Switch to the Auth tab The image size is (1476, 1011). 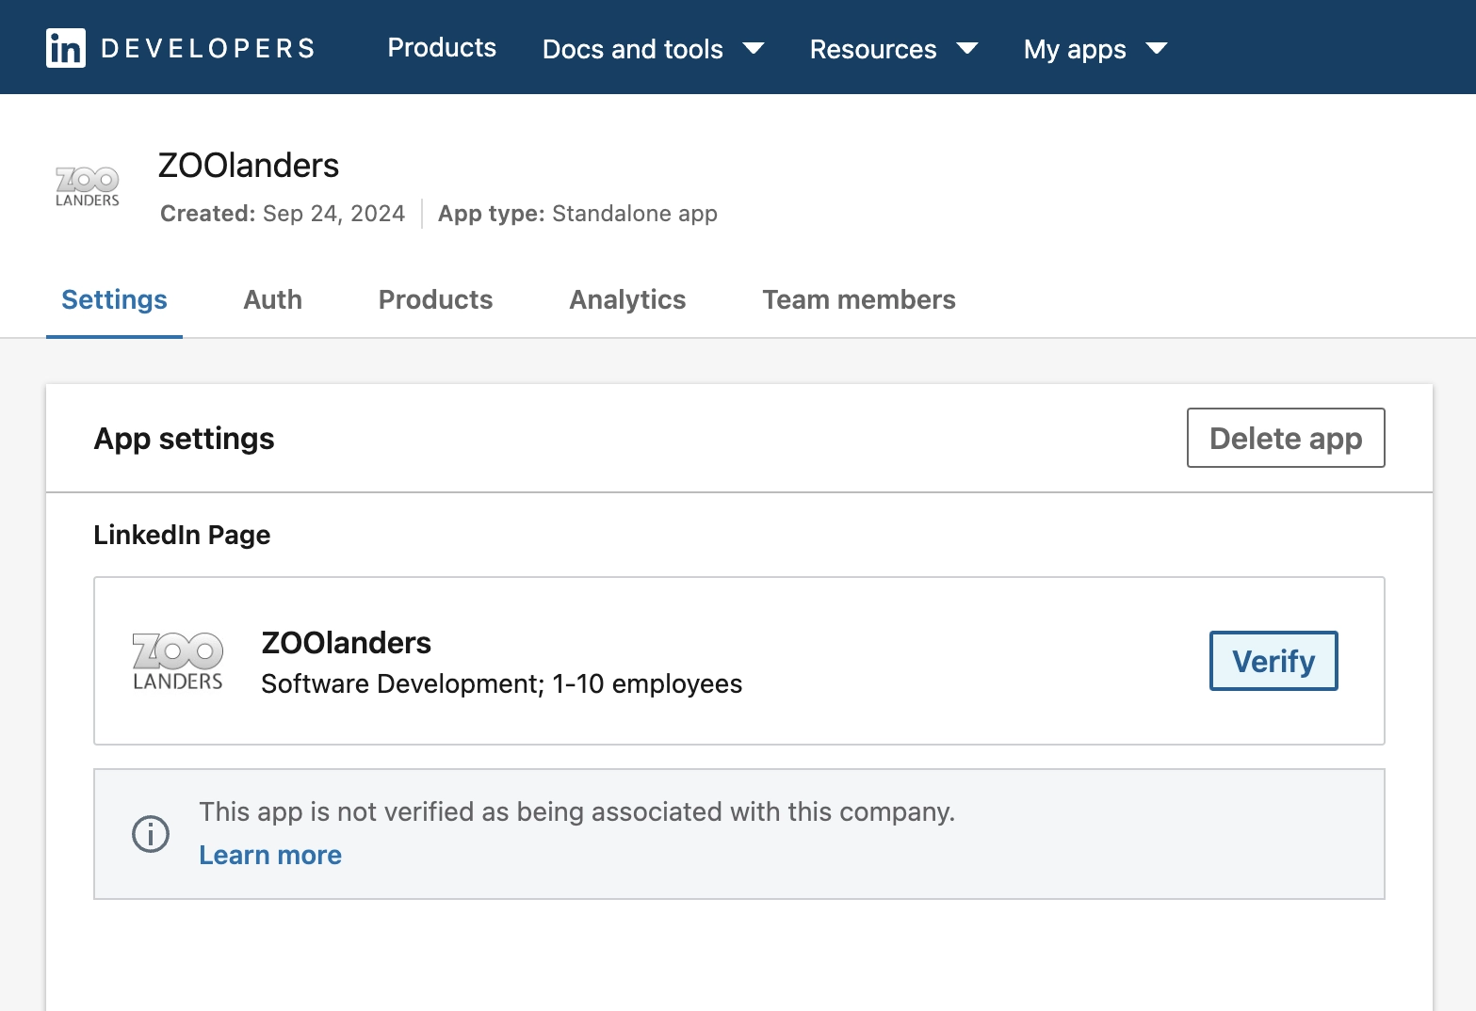(273, 299)
